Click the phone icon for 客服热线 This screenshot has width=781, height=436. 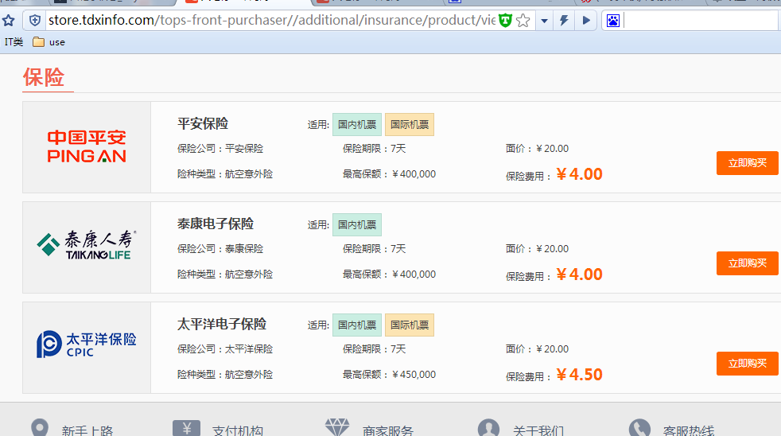click(x=639, y=427)
